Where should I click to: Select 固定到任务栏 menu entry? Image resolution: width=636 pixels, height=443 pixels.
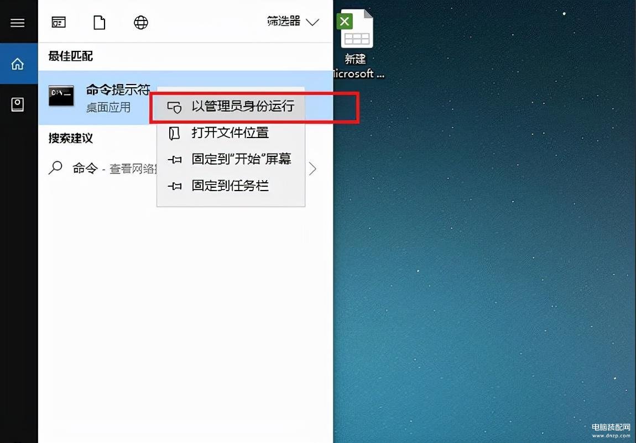(231, 186)
